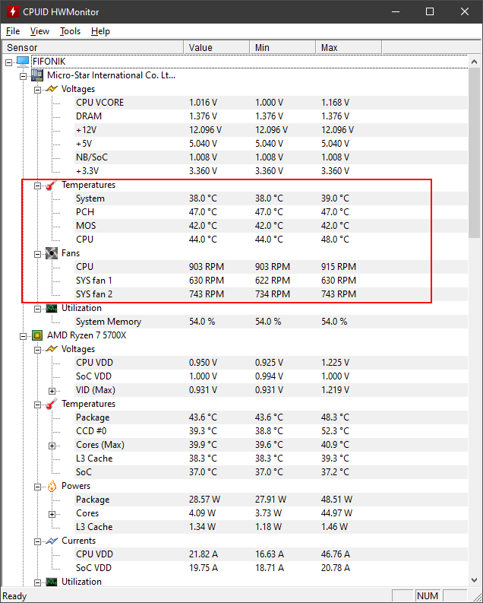Click the AMD Ryzen 7 5700X chip icon
This screenshot has width=483, height=603.
tap(37, 335)
